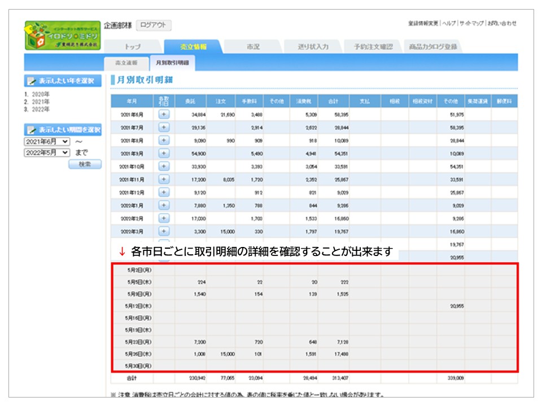The height and width of the screenshot is (406, 542).
Task: Show 2022年2月 details via plus icon
Action: 164,218
